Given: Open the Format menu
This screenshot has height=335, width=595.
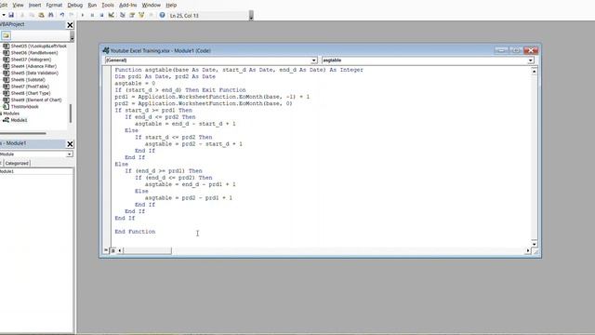Looking at the screenshot, I should coord(54,6).
